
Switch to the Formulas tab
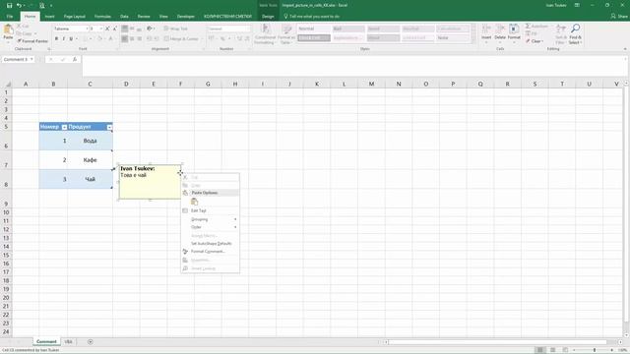tap(102, 17)
